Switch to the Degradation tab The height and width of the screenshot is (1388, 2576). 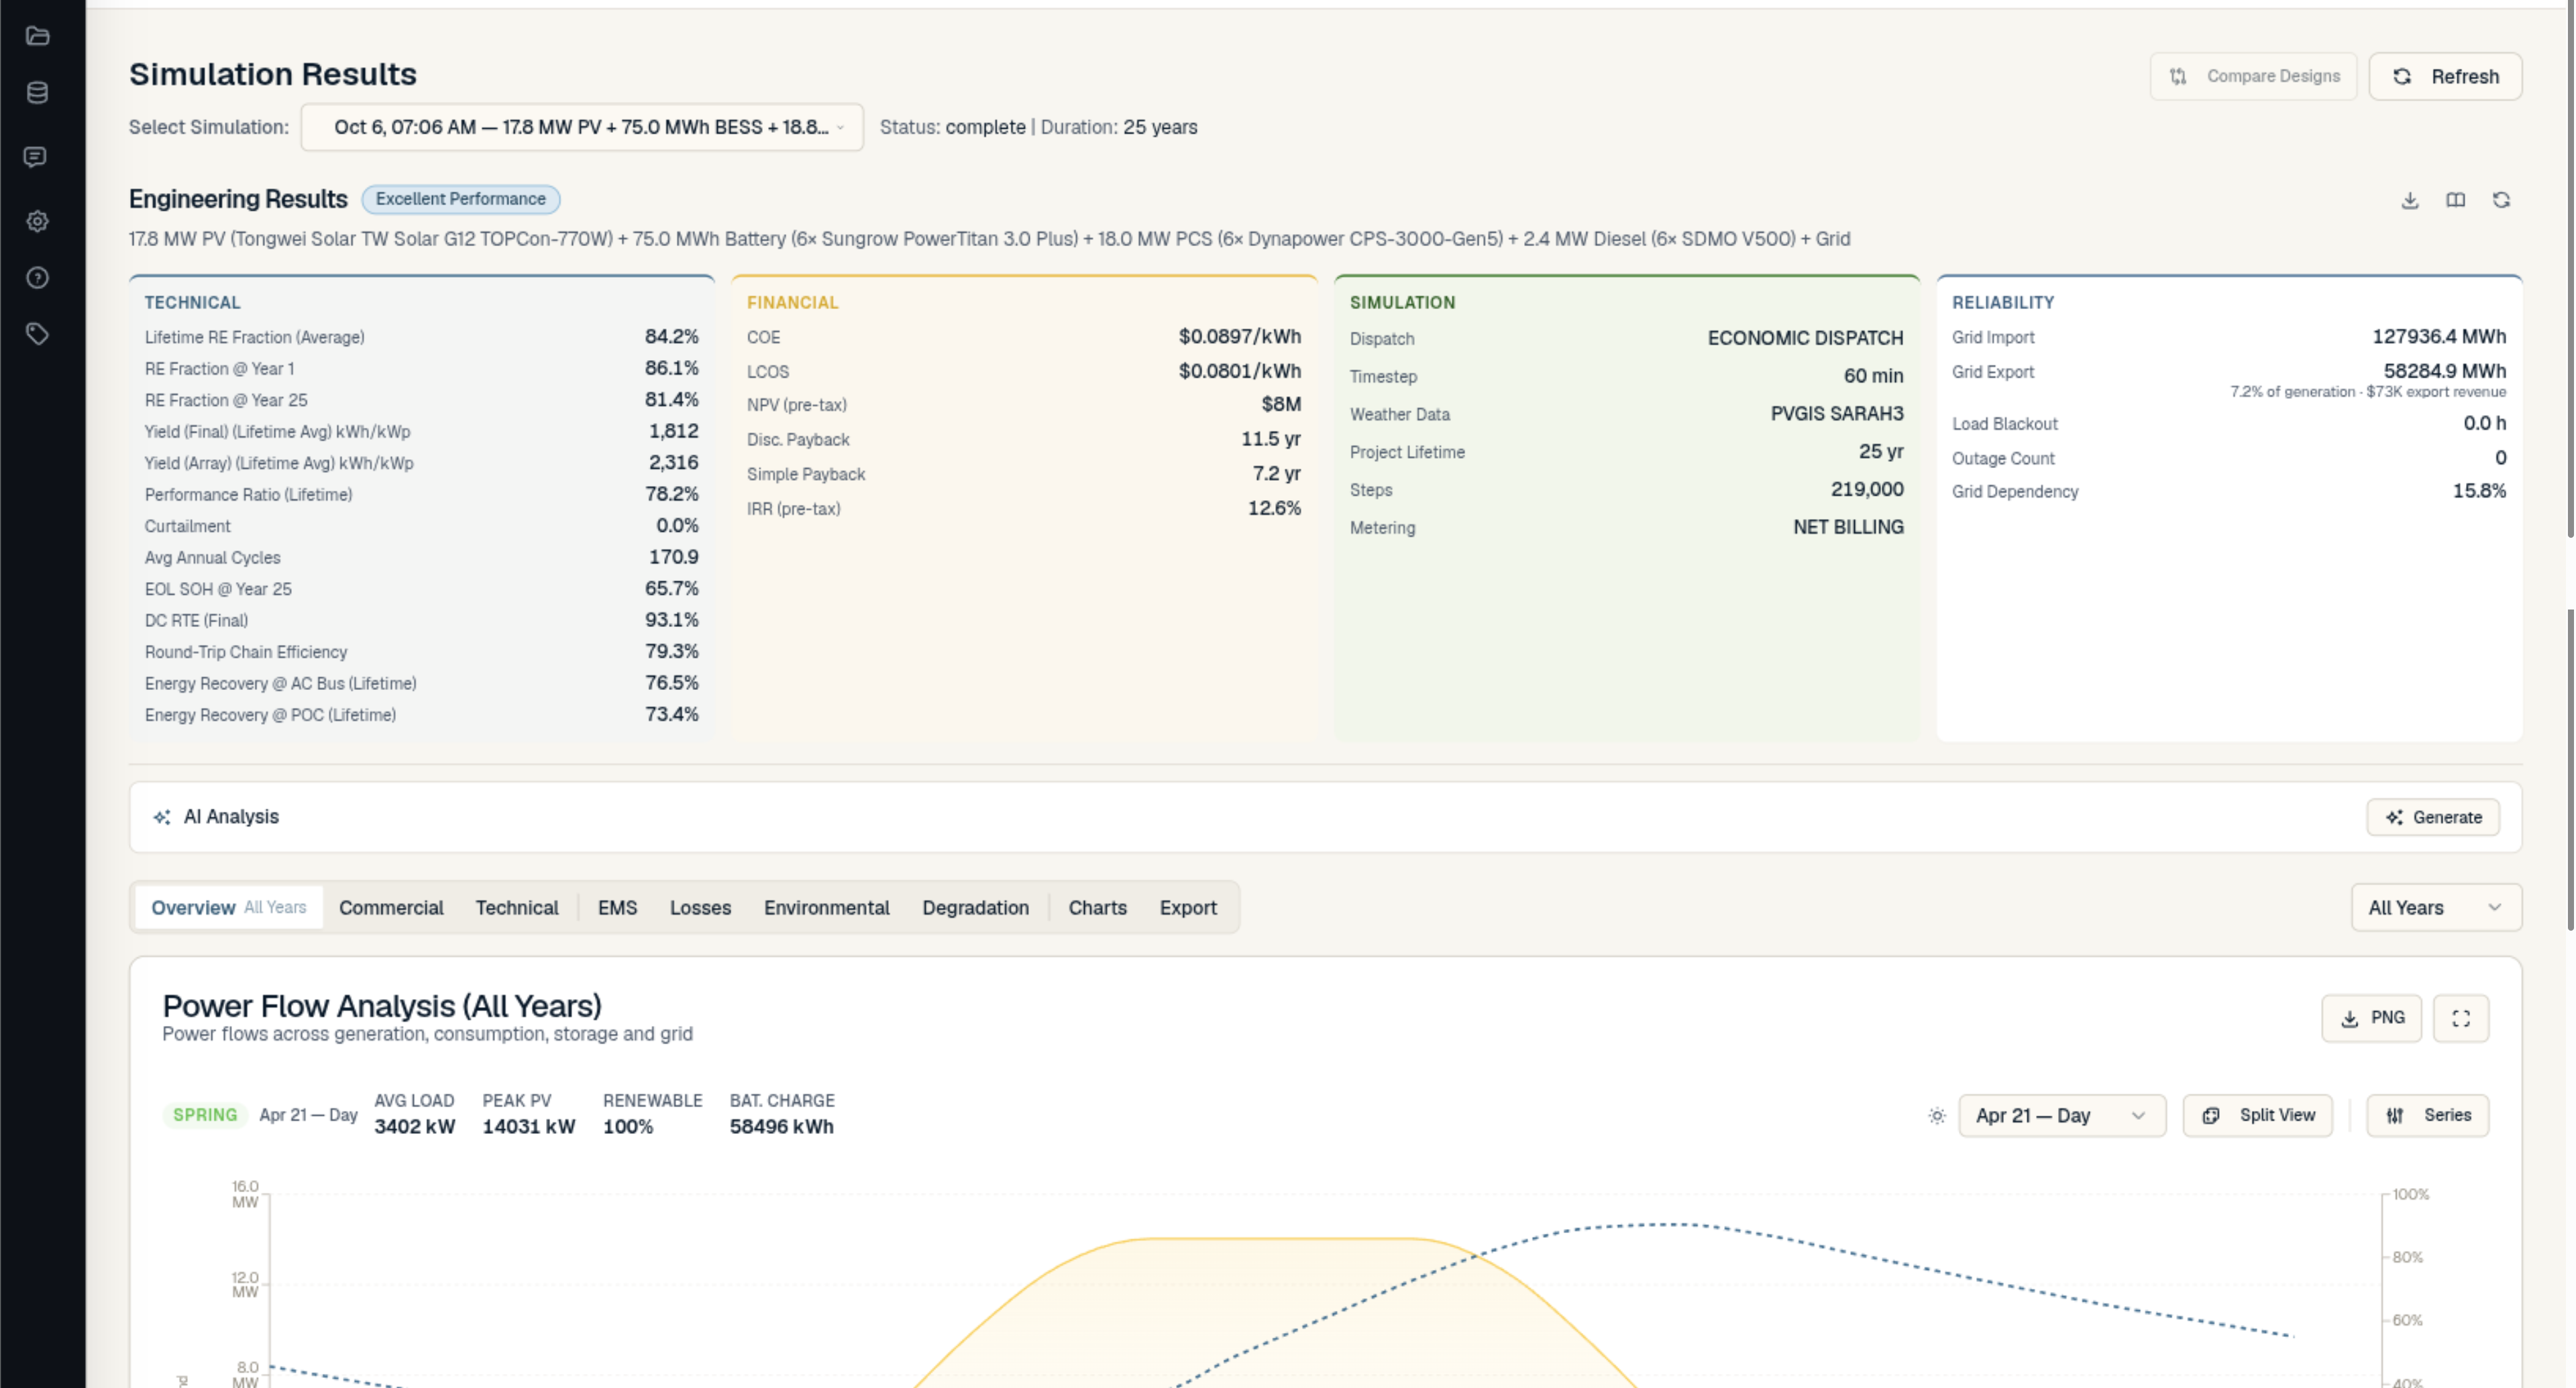coord(975,907)
